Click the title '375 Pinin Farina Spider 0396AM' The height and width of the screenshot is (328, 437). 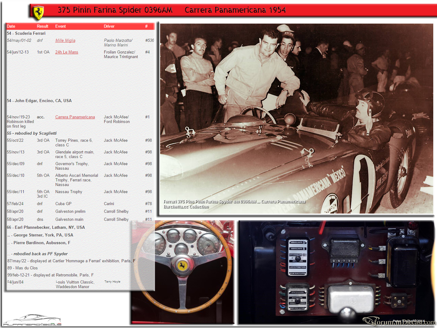tap(115, 10)
